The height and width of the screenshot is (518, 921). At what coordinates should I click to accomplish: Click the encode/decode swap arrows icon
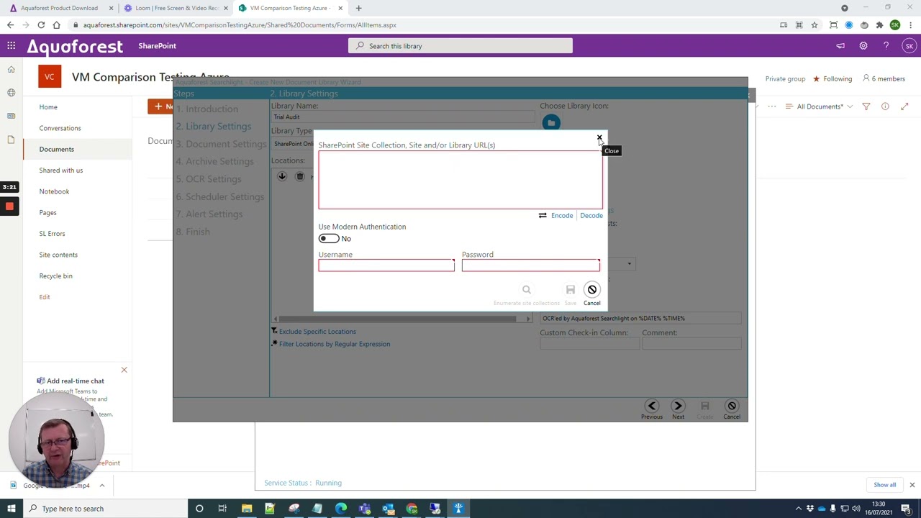click(x=543, y=215)
